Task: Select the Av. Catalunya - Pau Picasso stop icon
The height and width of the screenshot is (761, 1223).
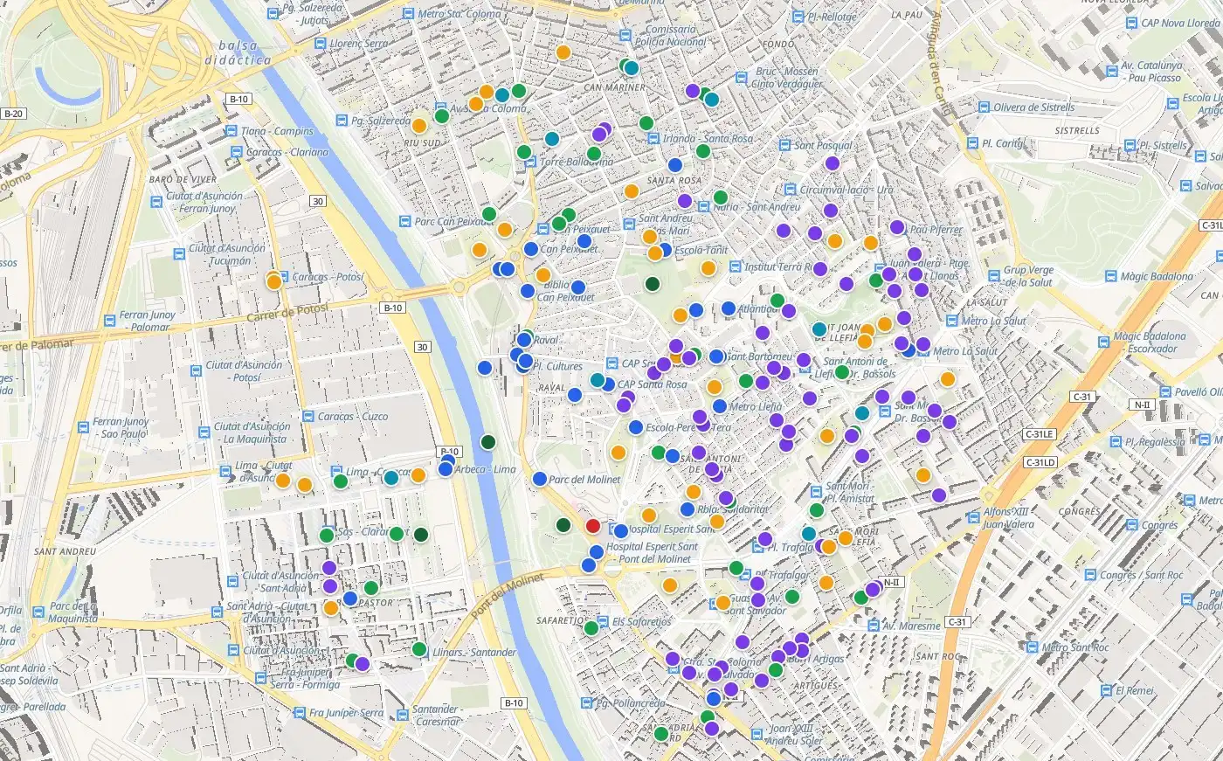Action: (x=1111, y=71)
